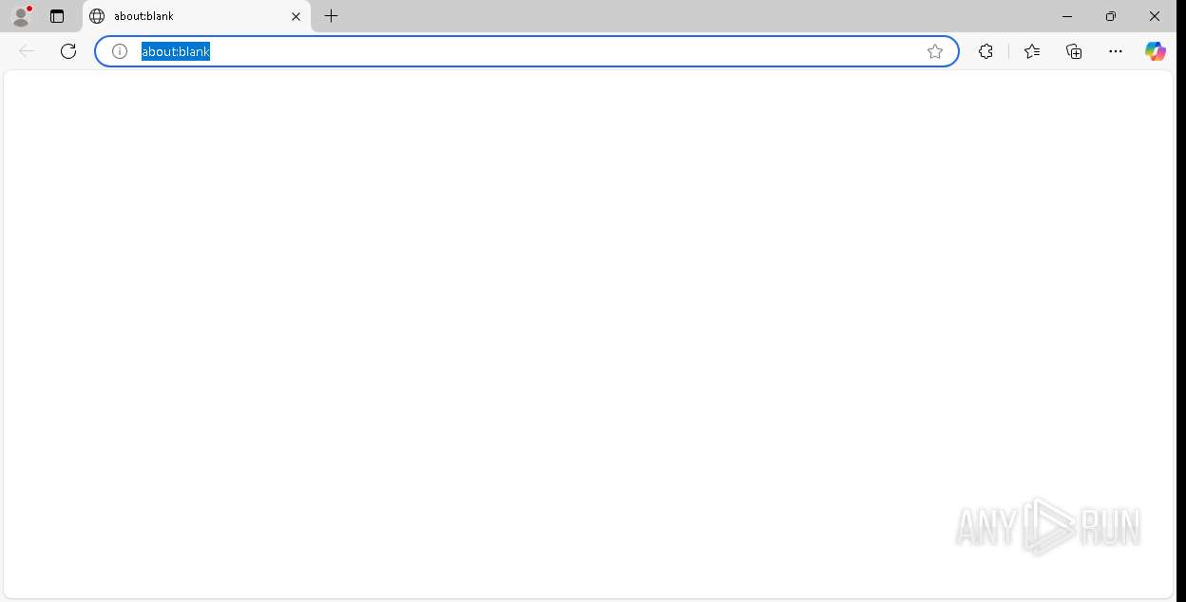Open the tab actions menu icon

click(x=57, y=16)
